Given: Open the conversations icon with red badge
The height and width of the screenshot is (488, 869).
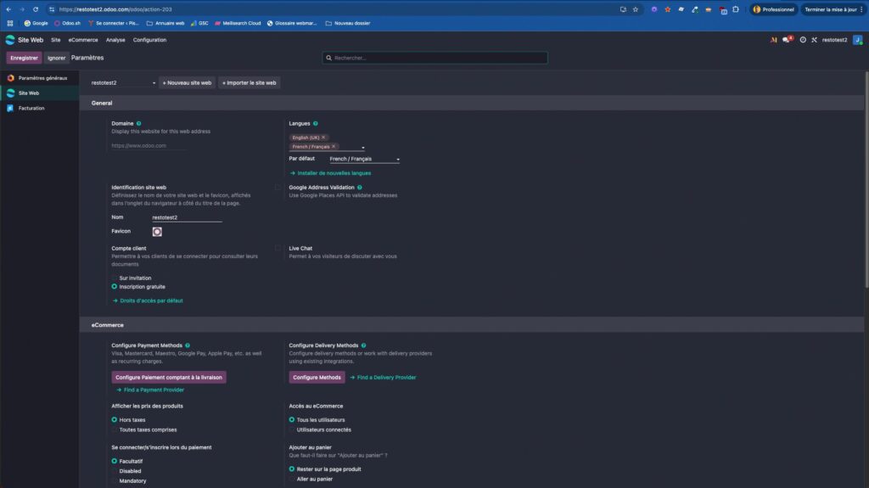Looking at the screenshot, I should (x=787, y=39).
